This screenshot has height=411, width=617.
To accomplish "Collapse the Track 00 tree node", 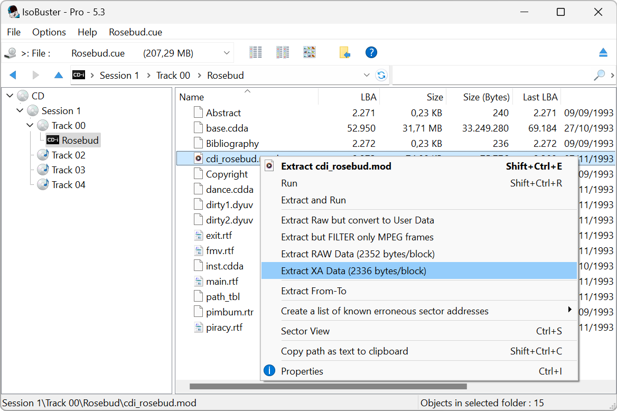I will pyautogui.click(x=30, y=125).
